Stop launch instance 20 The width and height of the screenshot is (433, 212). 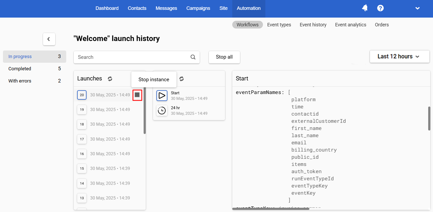pos(137,95)
